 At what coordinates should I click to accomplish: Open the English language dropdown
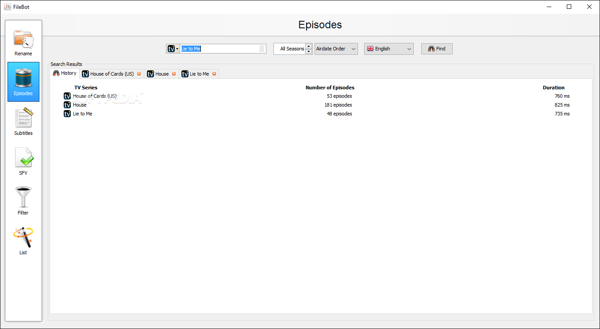coord(389,49)
